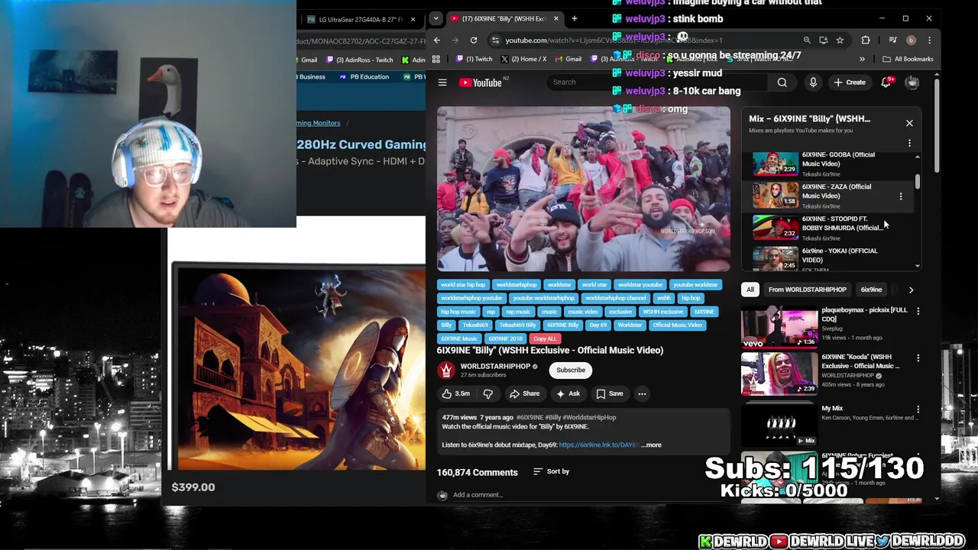Viewport: 978px width, 550px height.
Task: Close the 6IX9INE Billy tab
Action: click(x=555, y=18)
